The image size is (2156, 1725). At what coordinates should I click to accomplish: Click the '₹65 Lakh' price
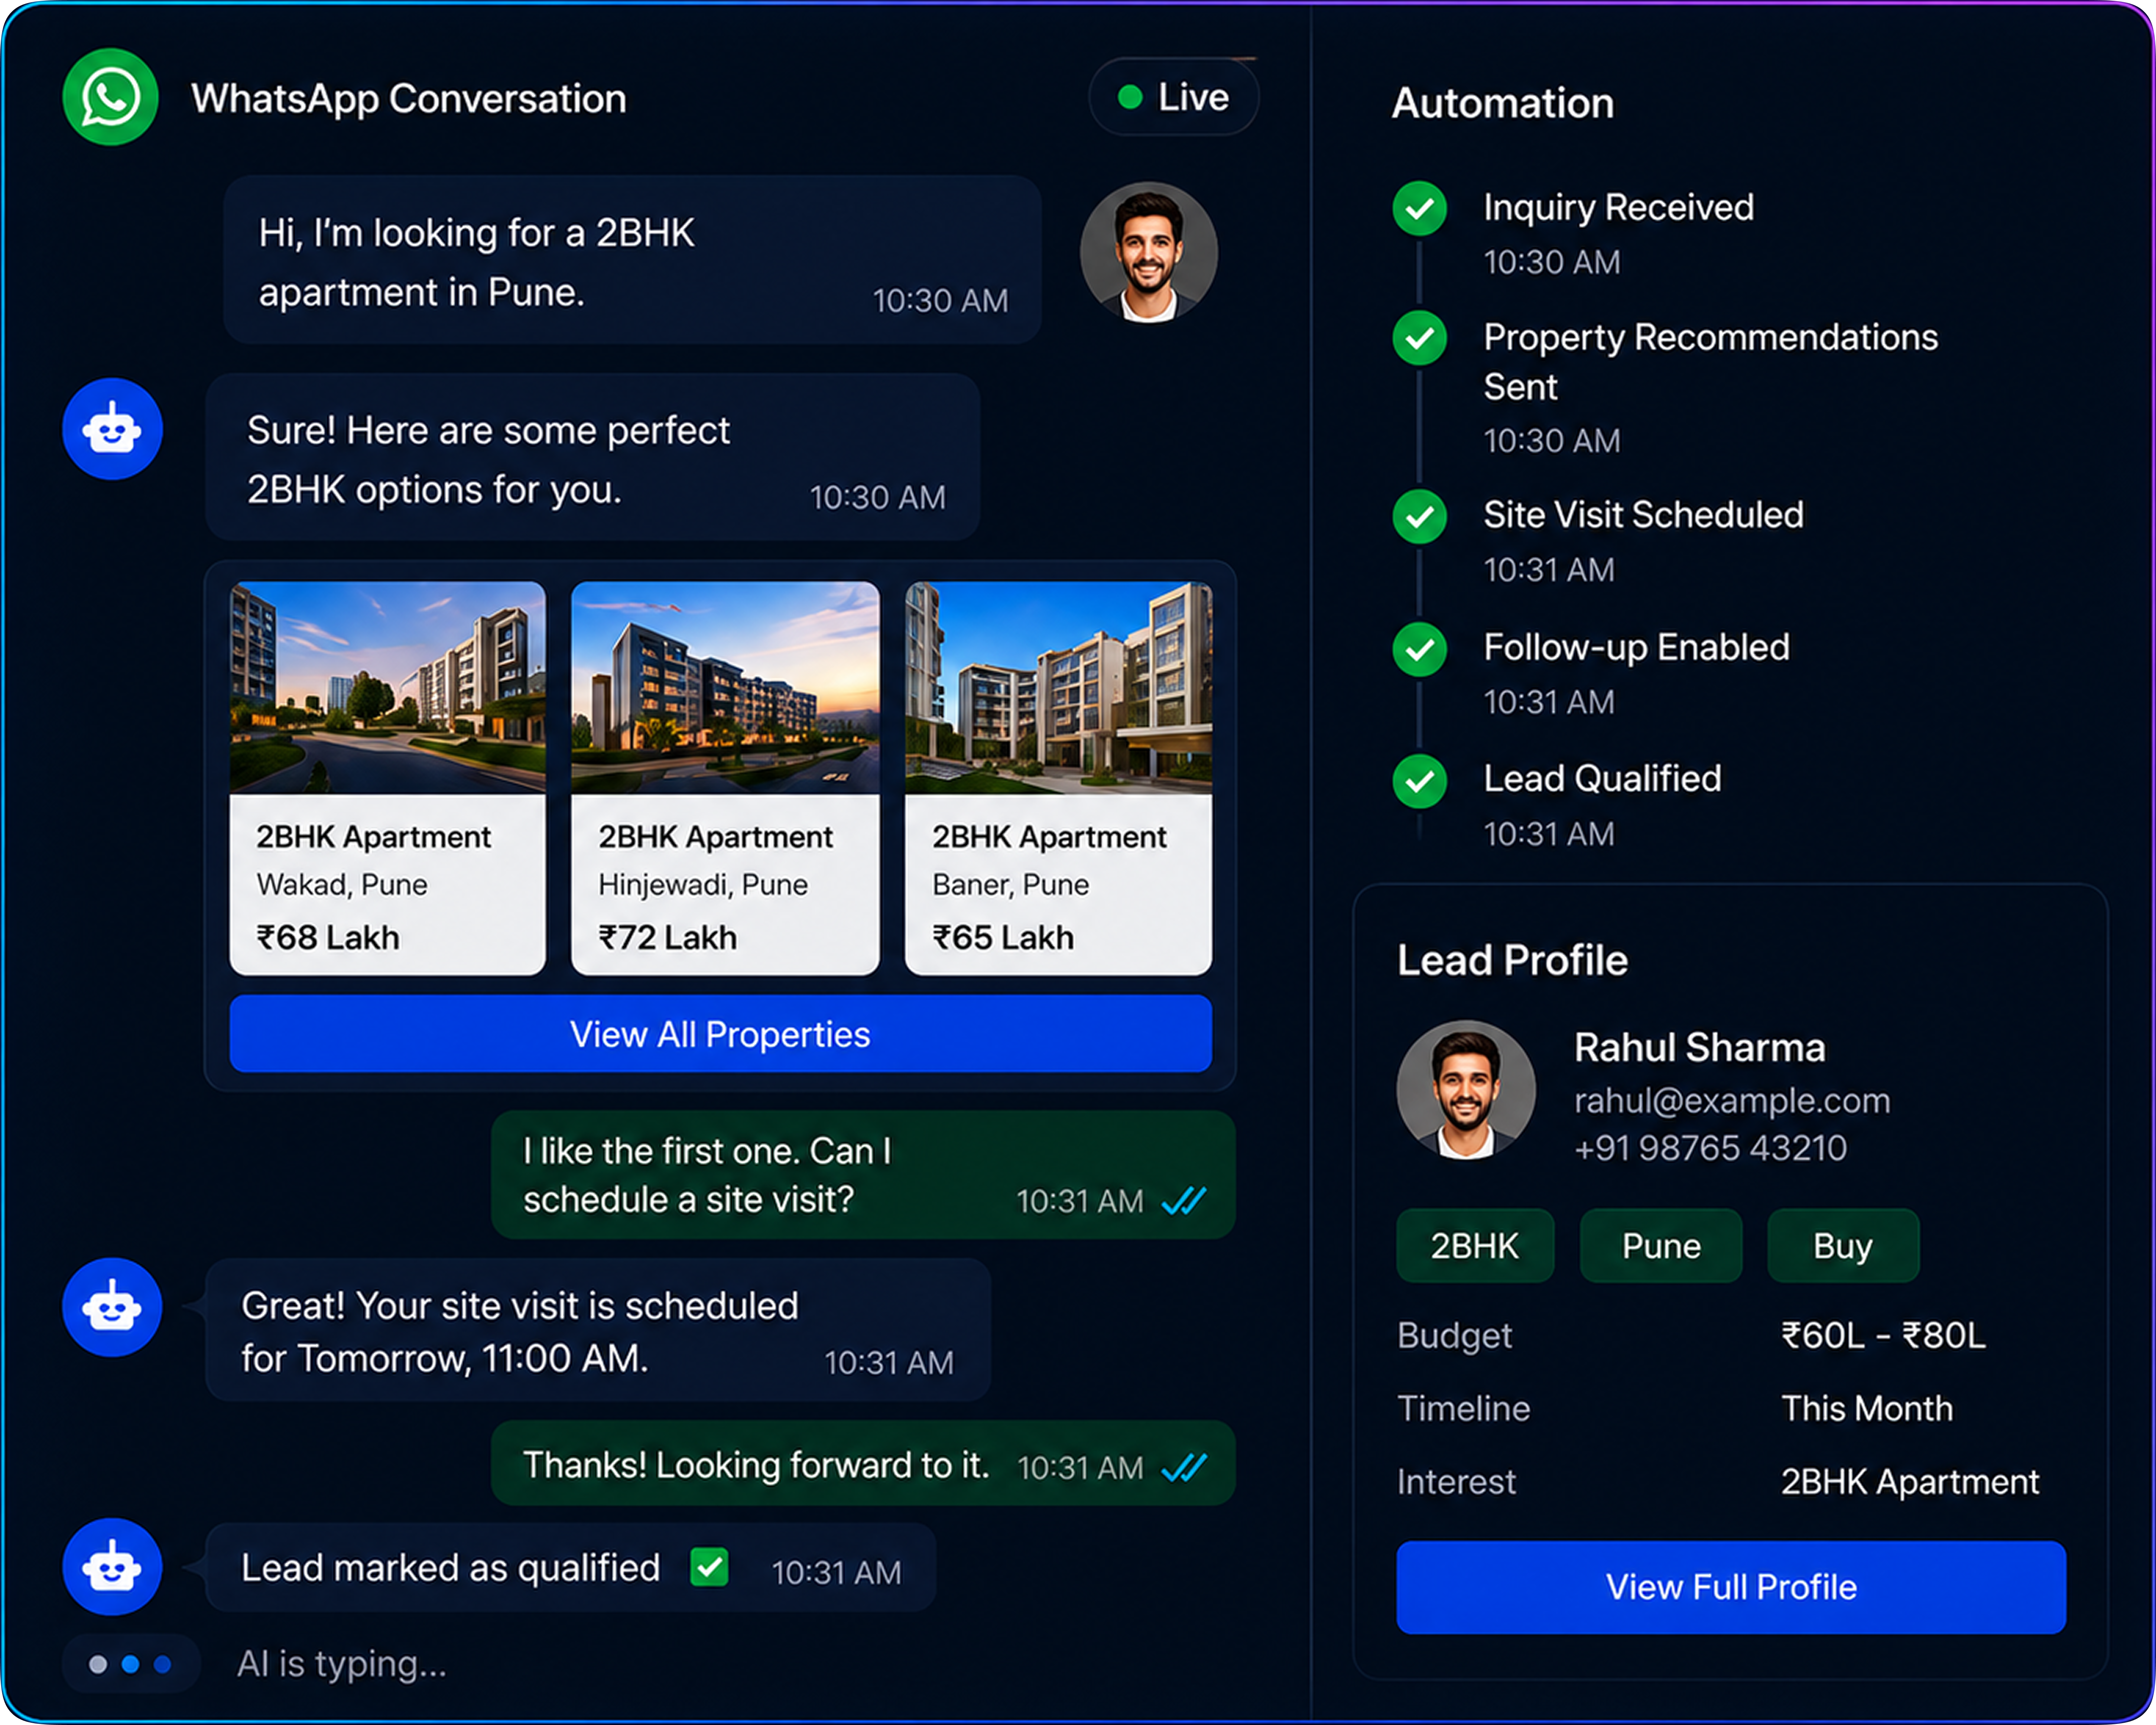point(1003,938)
